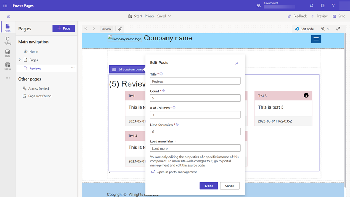
Task: Click the copy link icon in toolbar
Action: click(x=120, y=28)
